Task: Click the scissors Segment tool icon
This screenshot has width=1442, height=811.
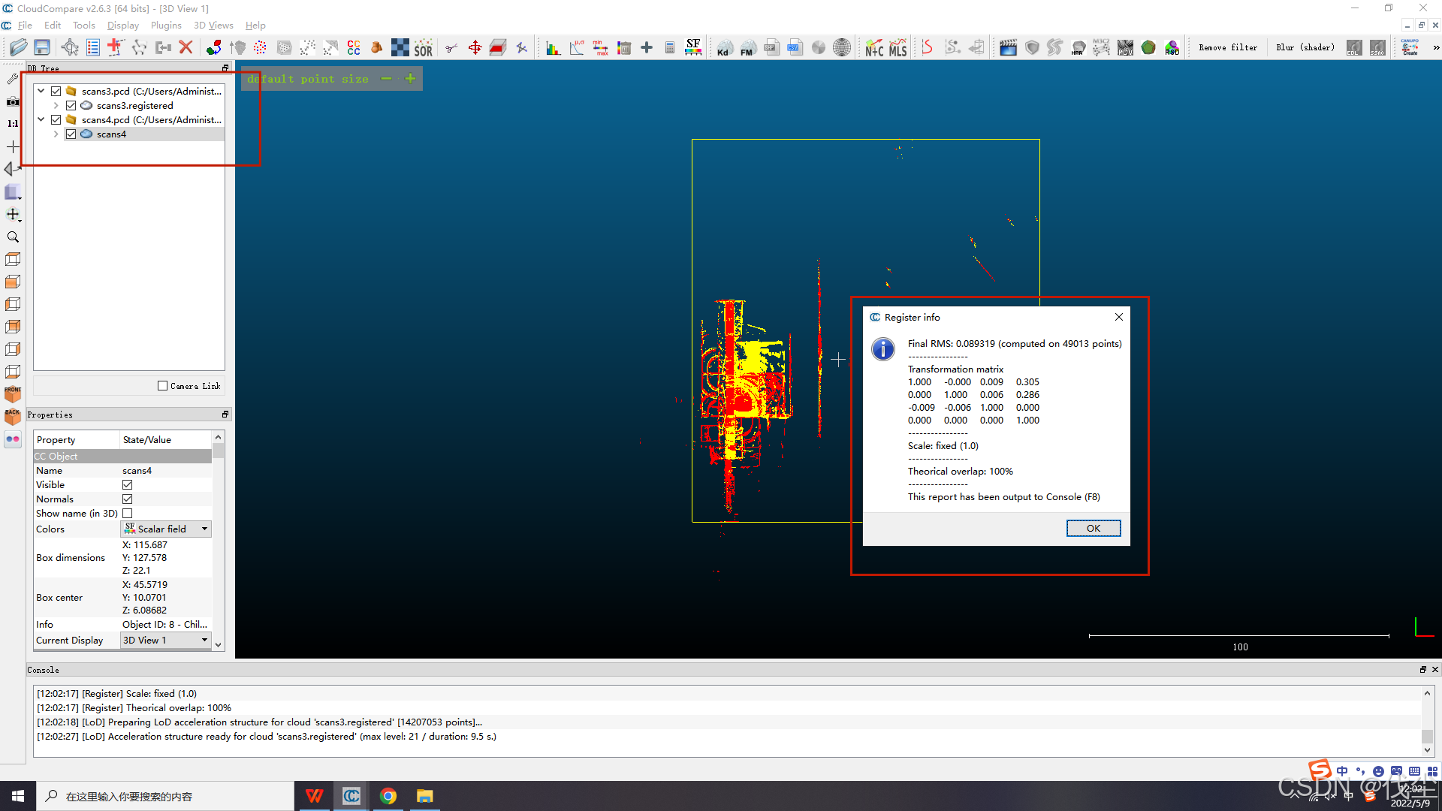Action: click(x=451, y=48)
